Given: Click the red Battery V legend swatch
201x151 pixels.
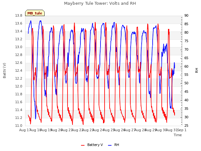Looking at the screenshot, I should click(83, 145).
